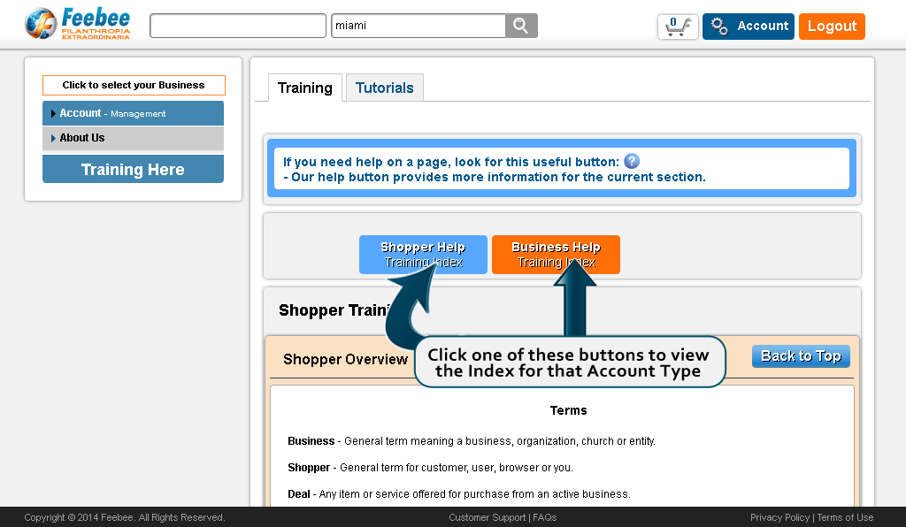Open Customer Support link in footer
The image size is (906, 527).
[x=487, y=517]
